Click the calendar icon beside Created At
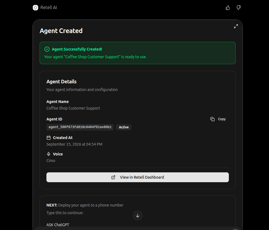269x230 pixels. (x=49, y=138)
